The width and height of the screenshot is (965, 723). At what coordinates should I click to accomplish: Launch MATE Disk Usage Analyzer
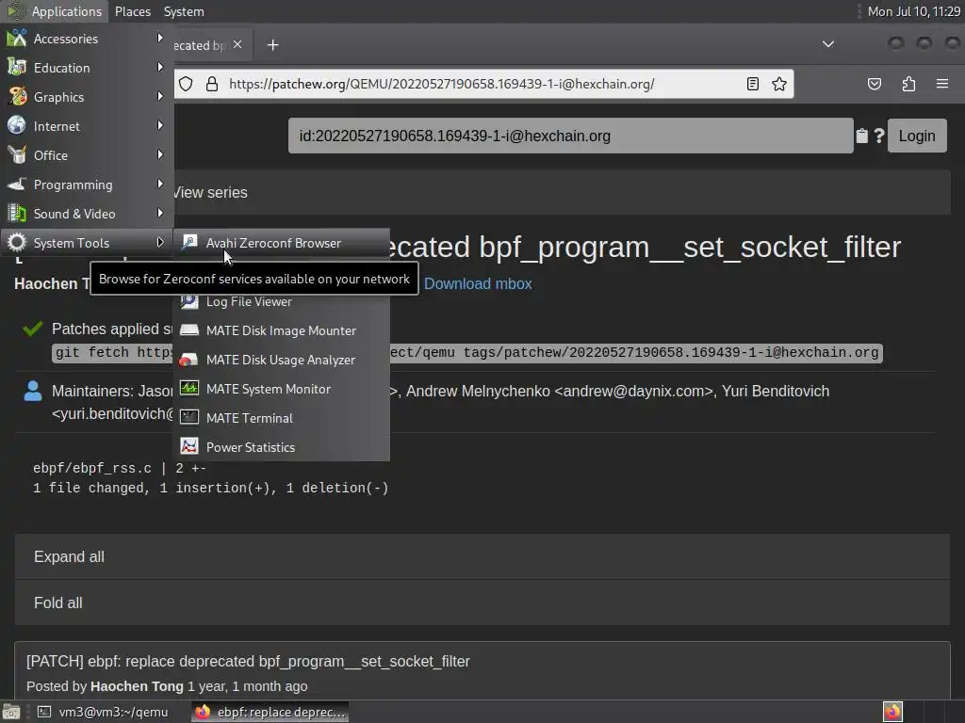click(281, 360)
